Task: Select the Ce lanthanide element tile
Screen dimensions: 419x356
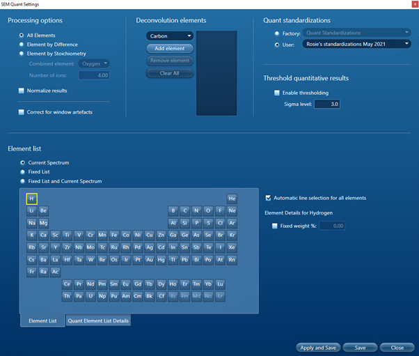Action: click(x=67, y=284)
